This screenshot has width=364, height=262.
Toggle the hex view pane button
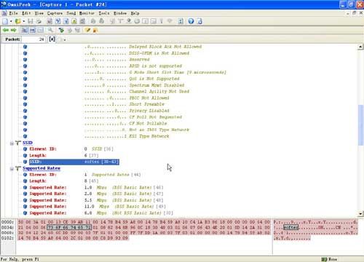33,30
